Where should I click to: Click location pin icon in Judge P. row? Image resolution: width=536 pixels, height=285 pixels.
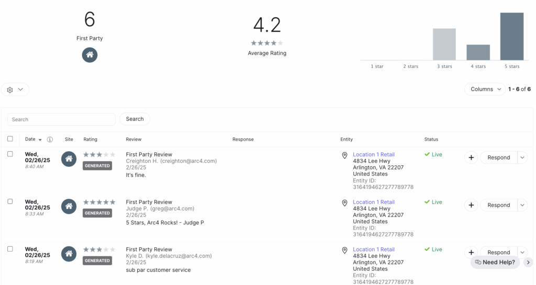click(344, 203)
